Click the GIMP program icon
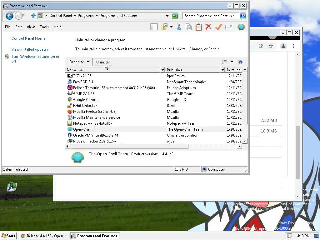The height and width of the screenshot is (240, 320). tap(70, 93)
